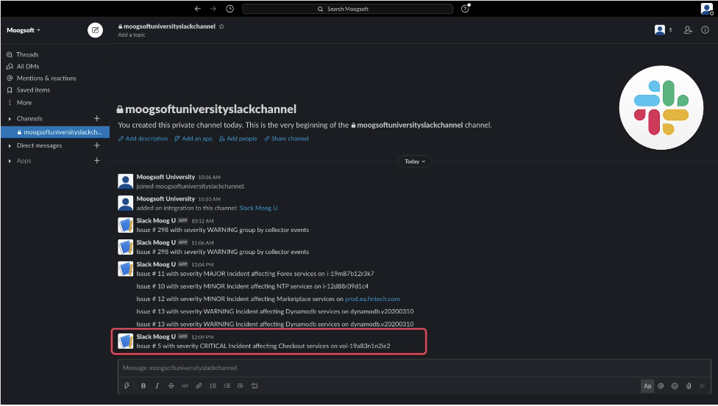This screenshot has width=718, height=406.
Task: Click the send message arrow
Action: pos(703,386)
